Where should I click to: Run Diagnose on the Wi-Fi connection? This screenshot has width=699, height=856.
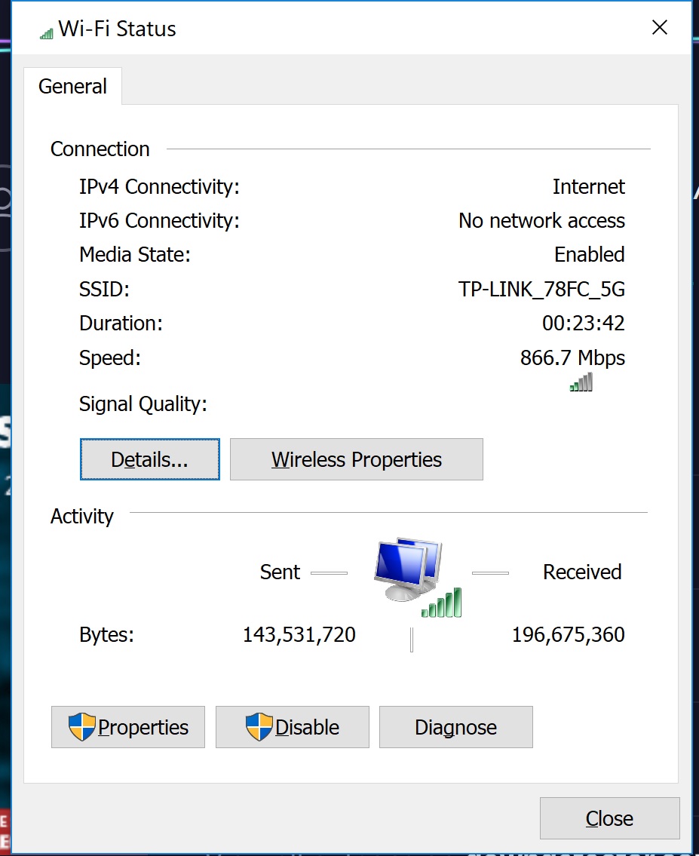pos(455,727)
